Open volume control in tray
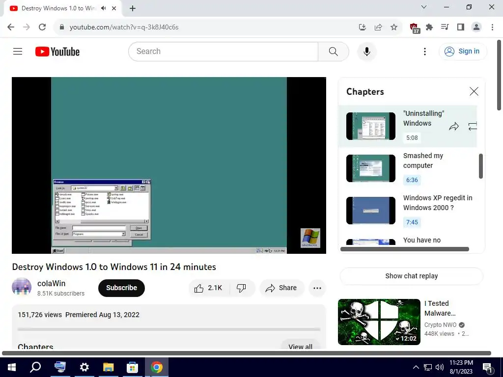 pyautogui.click(x=440, y=367)
